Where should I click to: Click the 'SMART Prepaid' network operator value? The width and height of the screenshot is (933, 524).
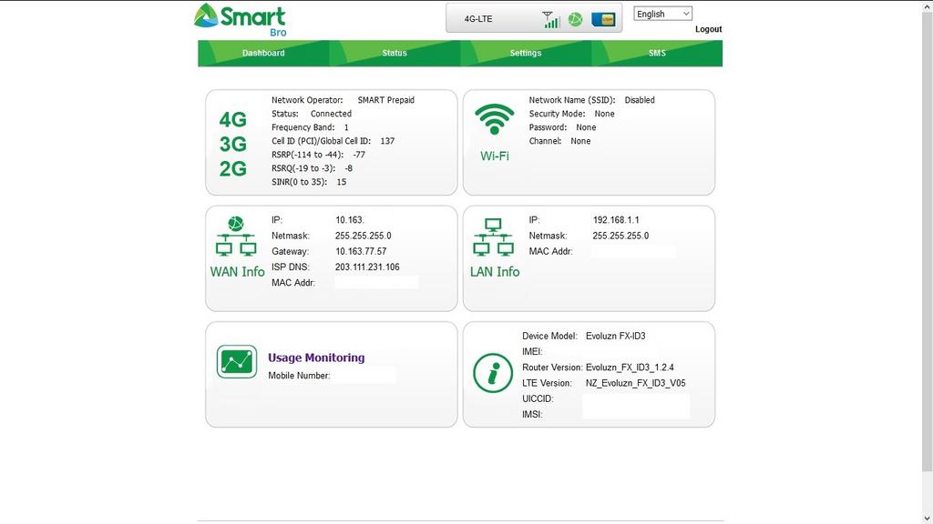tap(385, 100)
